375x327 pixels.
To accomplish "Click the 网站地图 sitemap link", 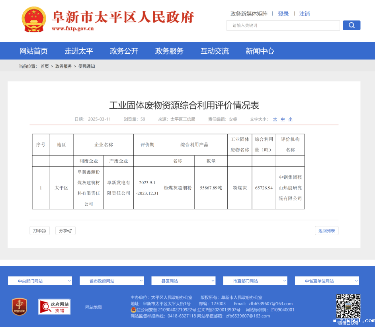I will coord(94,307).
